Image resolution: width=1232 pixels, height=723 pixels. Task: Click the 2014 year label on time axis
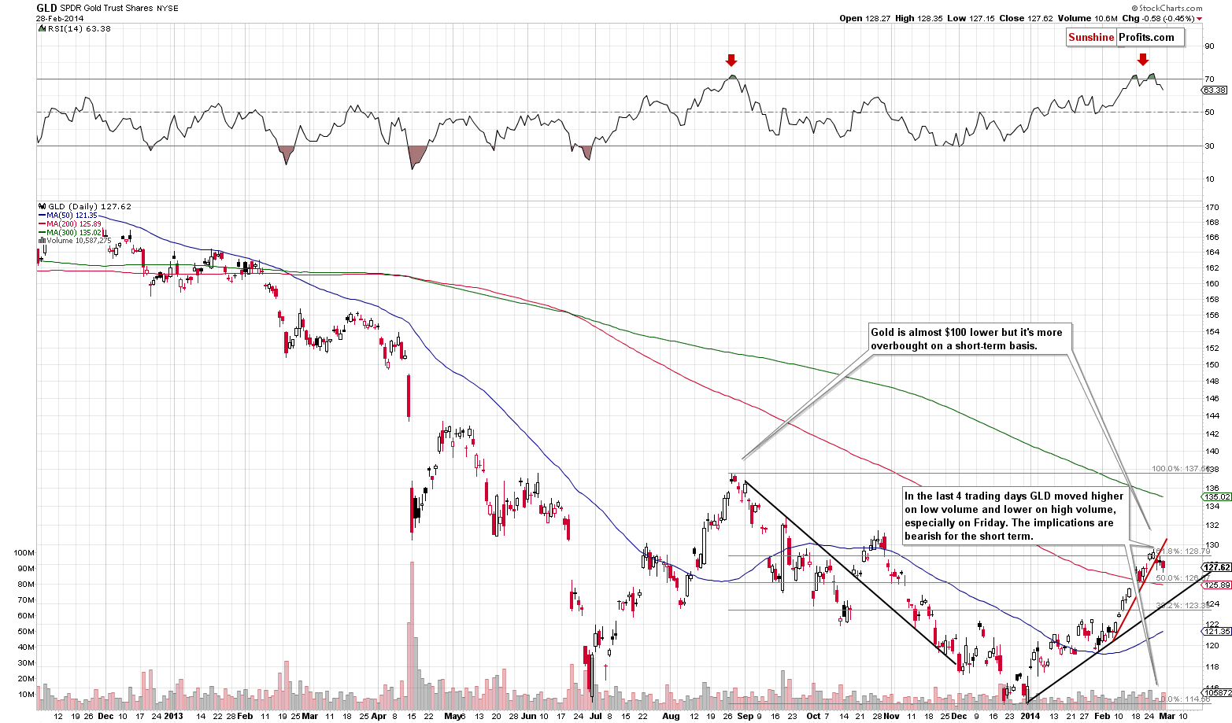pyautogui.click(x=1030, y=716)
